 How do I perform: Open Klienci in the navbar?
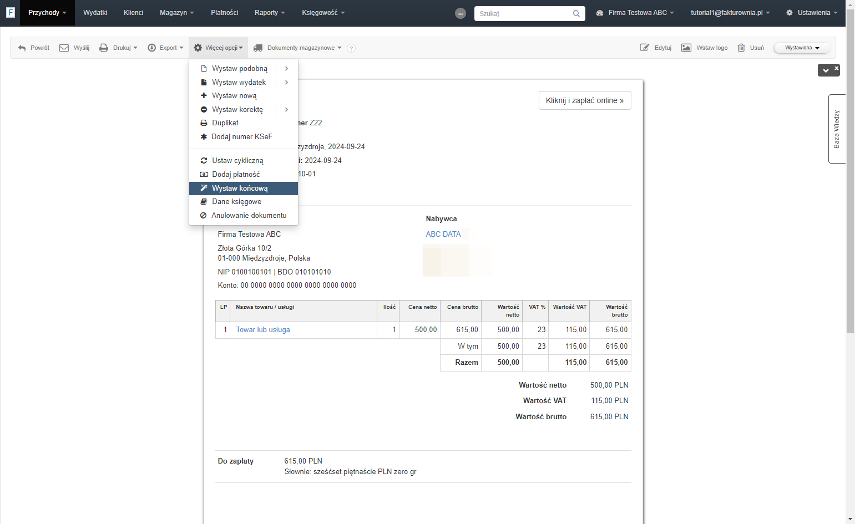(133, 13)
